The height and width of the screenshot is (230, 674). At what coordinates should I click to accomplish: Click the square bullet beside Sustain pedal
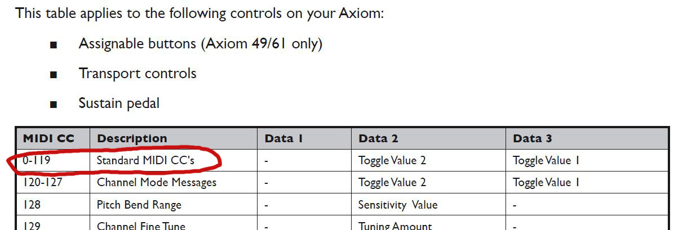click(x=54, y=105)
